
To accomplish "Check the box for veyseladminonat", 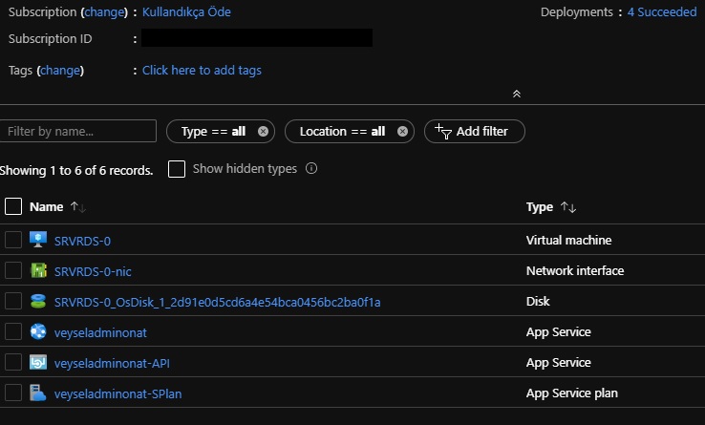I will pos(13,331).
